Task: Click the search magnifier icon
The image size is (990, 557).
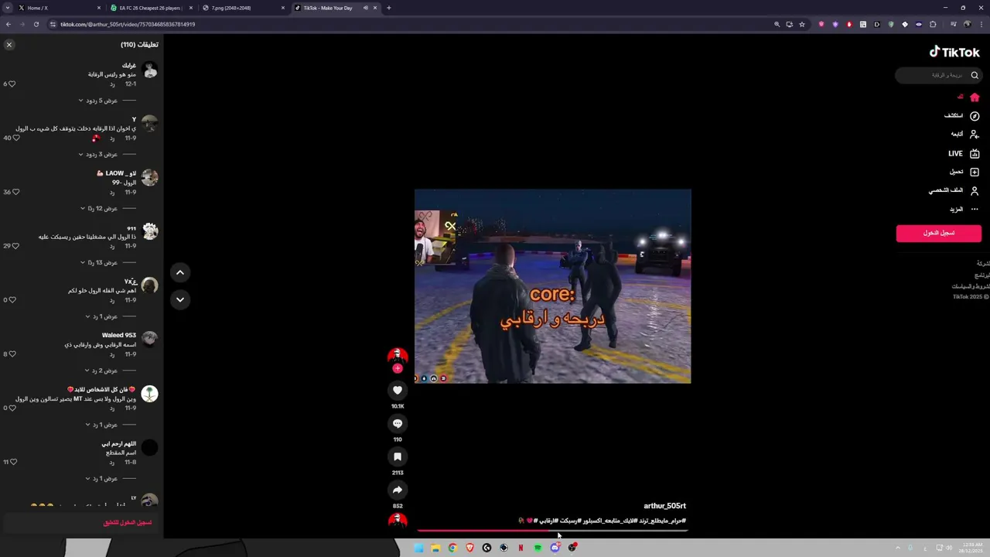Action: tap(975, 75)
